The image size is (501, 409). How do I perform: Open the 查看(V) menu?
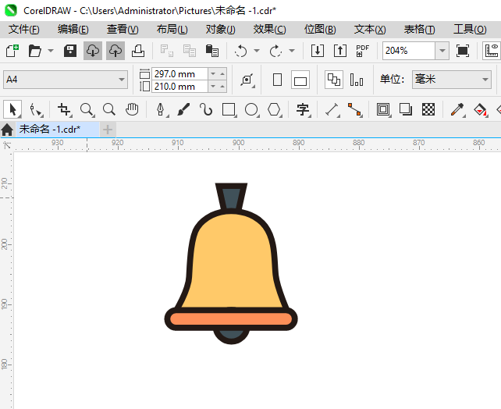click(123, 30)
